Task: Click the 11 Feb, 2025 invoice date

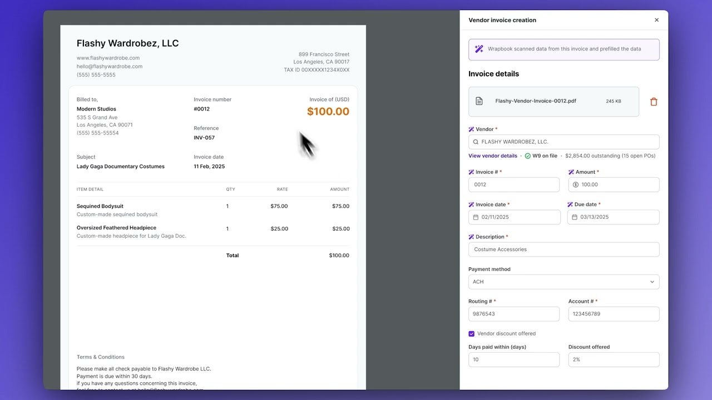Action: [209, 167]
